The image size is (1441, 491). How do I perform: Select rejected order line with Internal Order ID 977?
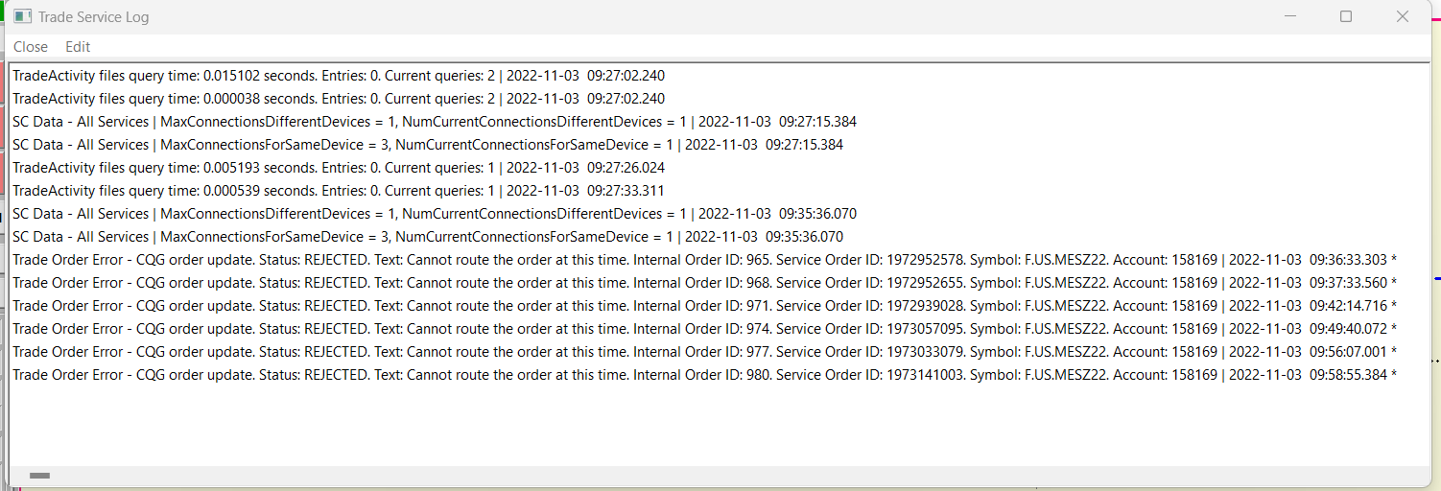[704, 352]
